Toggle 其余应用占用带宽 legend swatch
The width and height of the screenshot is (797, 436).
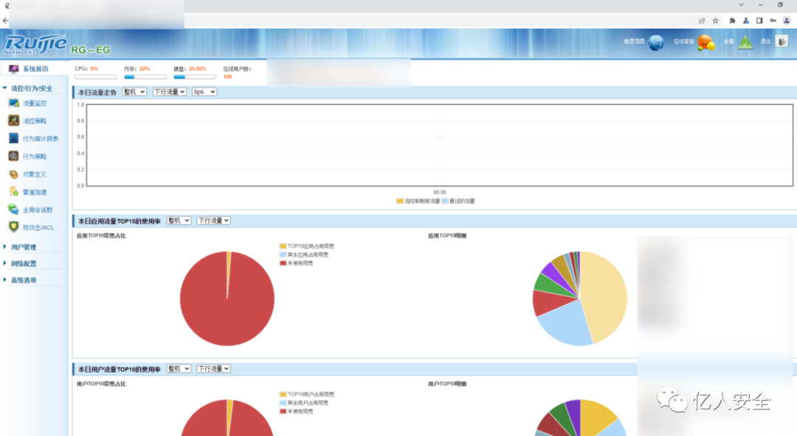click(x=283, y=255)
